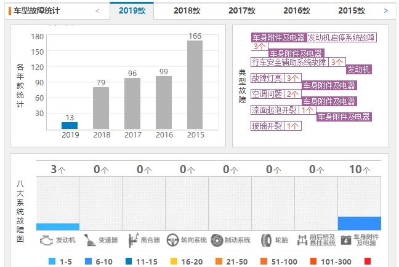The height and width of the screenshot is (267, 399).
Task: Click the 行车安全辅助系统故障 fault tag
Action: 289,62
